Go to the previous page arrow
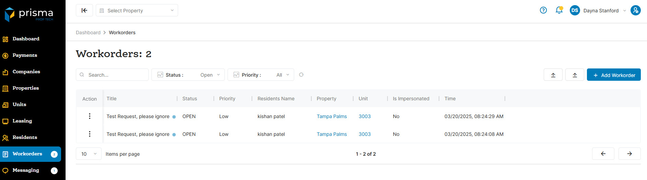This screenshot has width=647, height=180. 603,154
